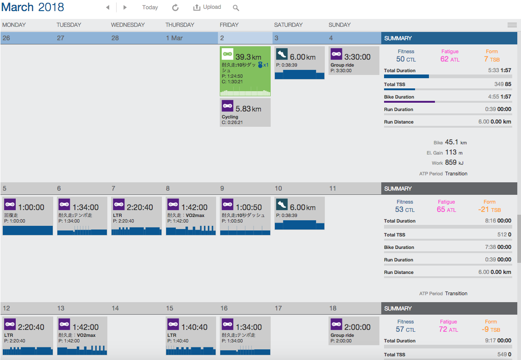
Task: Go to next month arrow
Action: (x=125, y=7)
